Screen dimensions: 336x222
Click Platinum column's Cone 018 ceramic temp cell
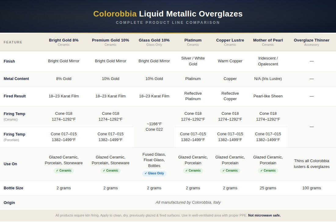pos(193,116)
